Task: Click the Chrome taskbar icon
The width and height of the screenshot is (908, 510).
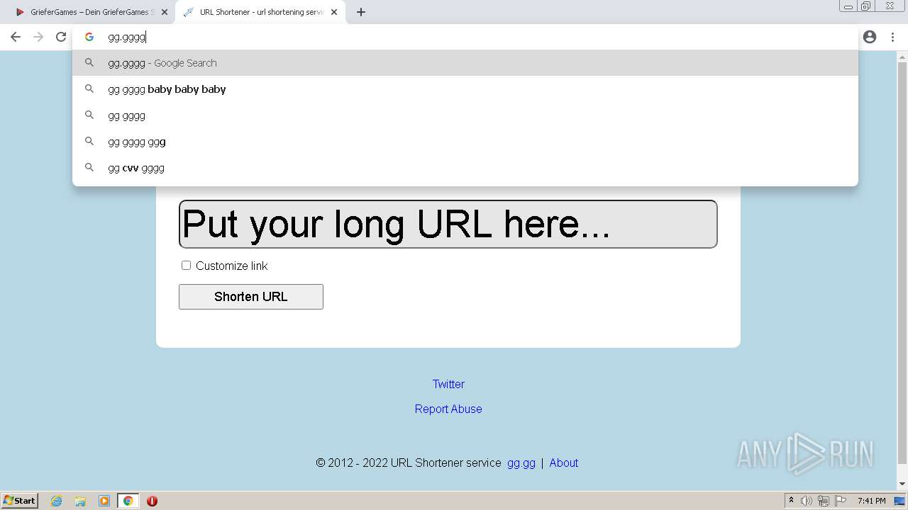Action: click(x=128, y=501)
